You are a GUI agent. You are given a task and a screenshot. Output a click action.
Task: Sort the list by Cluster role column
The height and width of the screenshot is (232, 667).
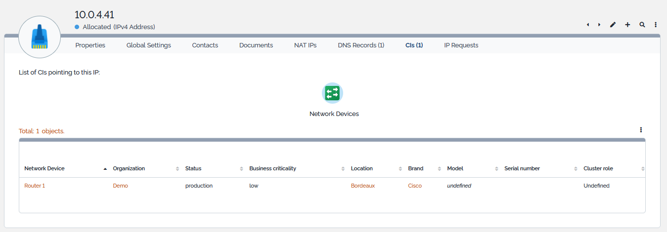coord(598,168)
